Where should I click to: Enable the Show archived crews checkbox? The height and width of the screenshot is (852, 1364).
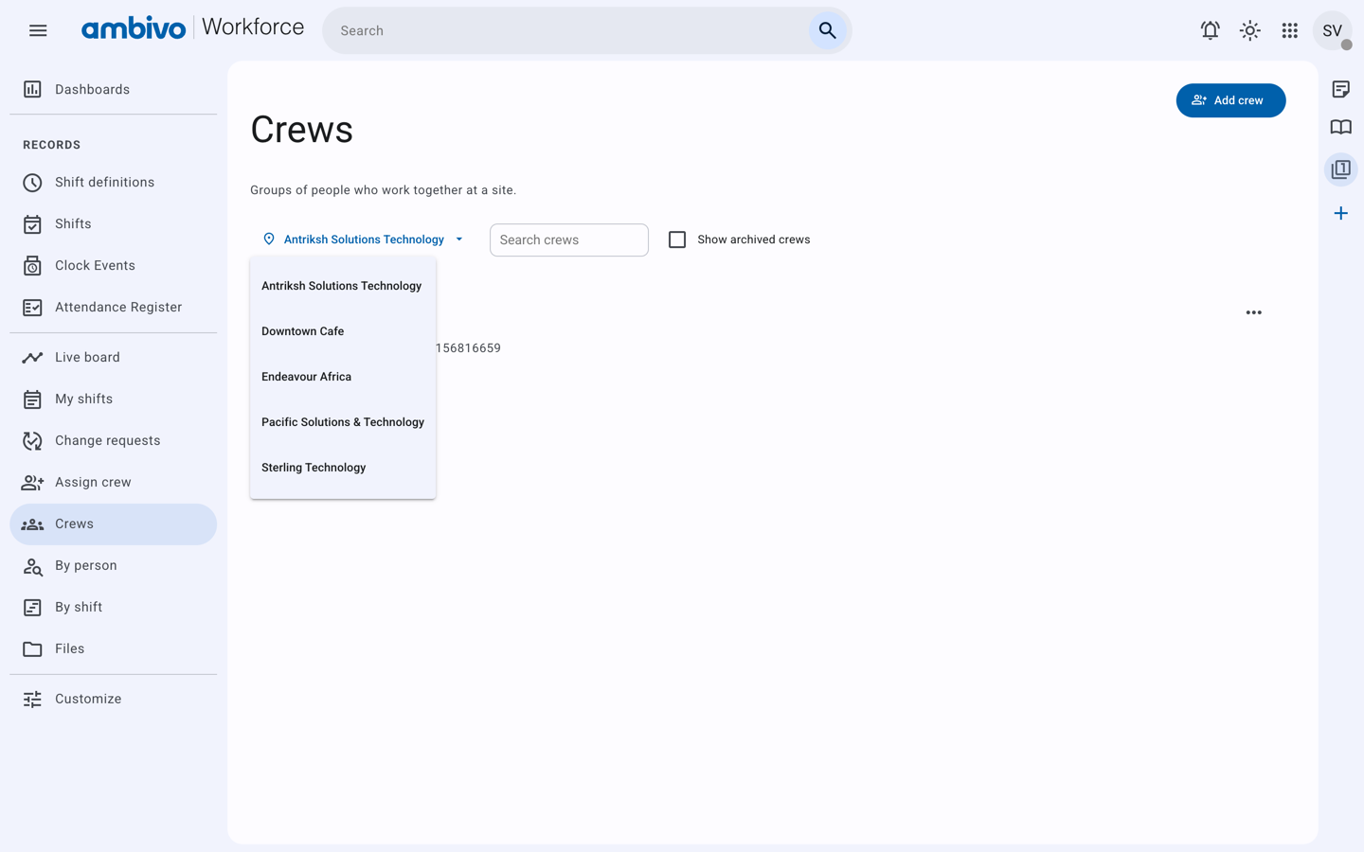[677, 240]
